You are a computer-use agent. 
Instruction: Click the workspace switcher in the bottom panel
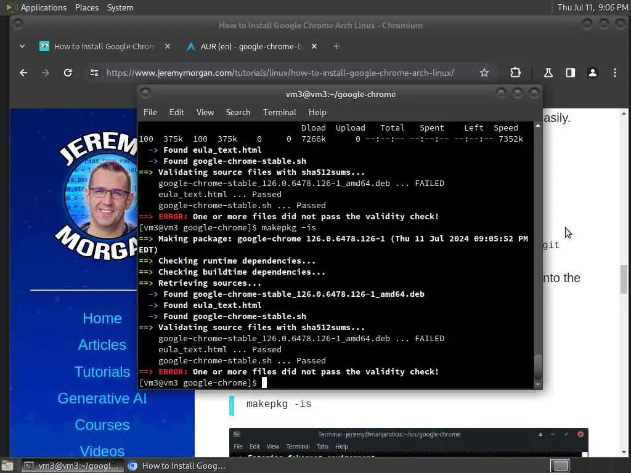(560, 466)
